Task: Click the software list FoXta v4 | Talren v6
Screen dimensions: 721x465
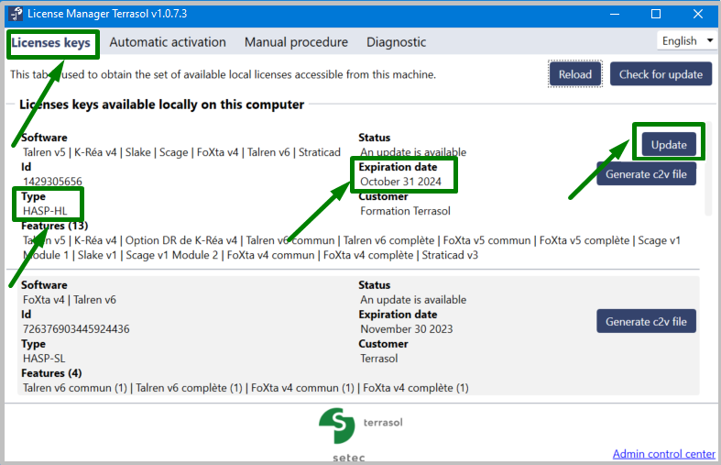Action: [x=70, y=299]
